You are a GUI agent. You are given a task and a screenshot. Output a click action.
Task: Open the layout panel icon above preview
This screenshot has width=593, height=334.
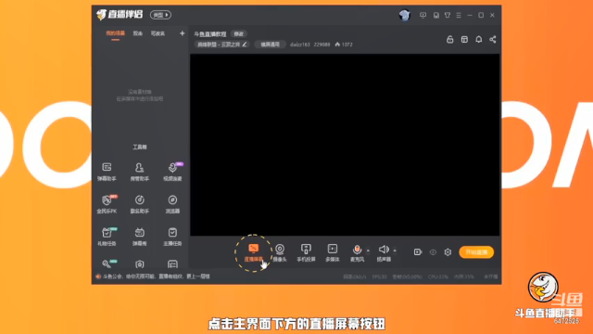[x=464, y=39]
